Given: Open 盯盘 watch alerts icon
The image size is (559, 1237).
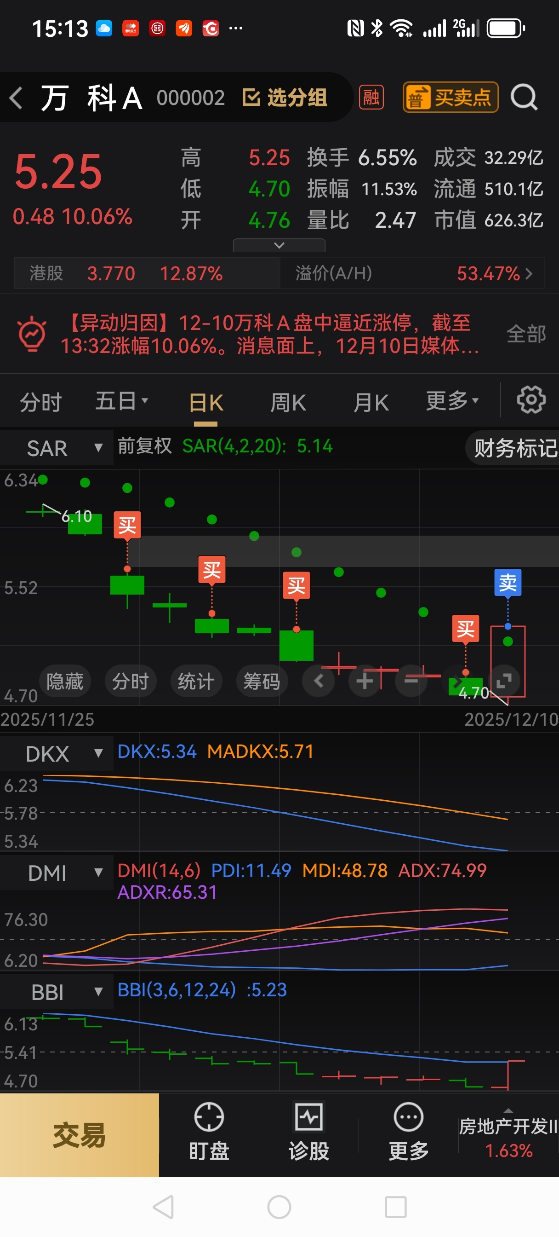Looking at the screenshot, I should click(x=209, y=1131).
